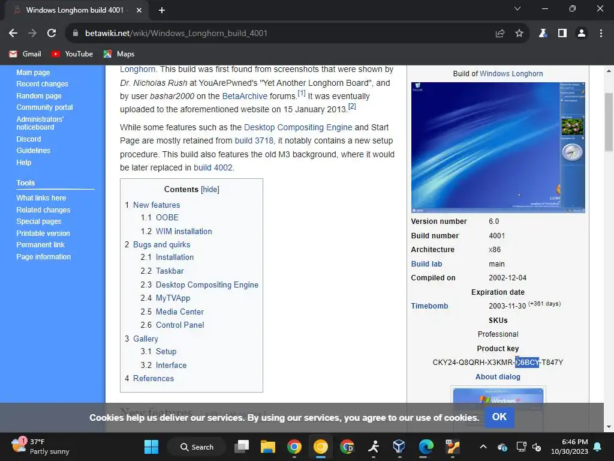
Task: Click the site lock icon in address bar
Action: coord(76,34)
